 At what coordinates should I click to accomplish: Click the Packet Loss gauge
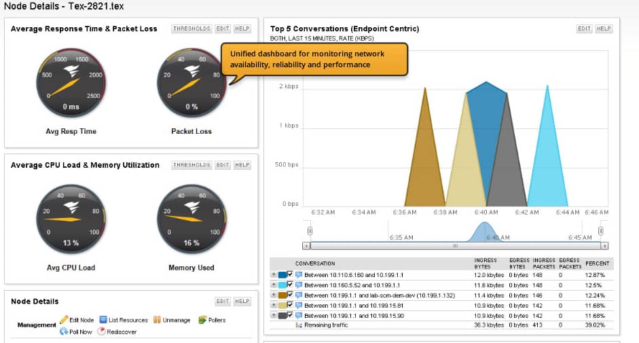pos(191,83)
